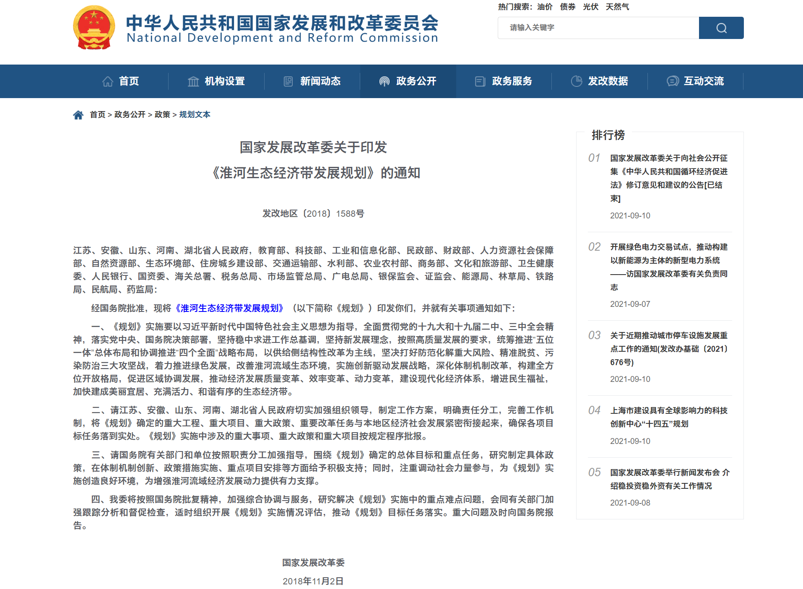Click the chat bubble icon beside 互动交流

673,81
